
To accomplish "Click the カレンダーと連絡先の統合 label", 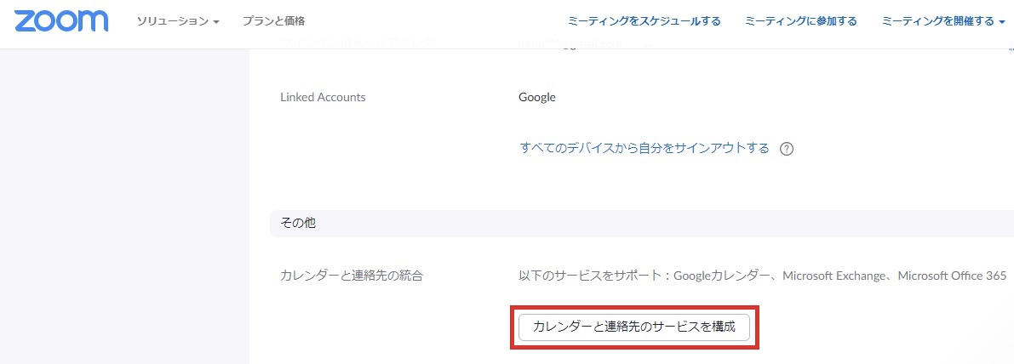I will (x=352, y=276).
